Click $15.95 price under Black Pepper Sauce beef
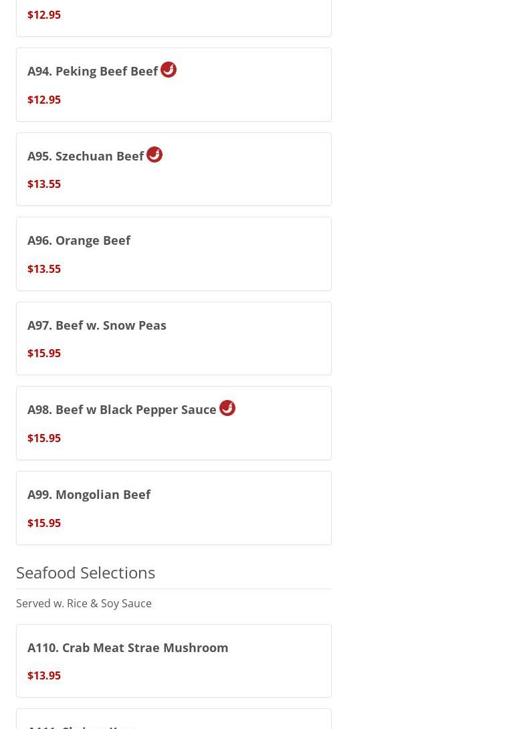This screenshot has height=729, width=525. coord(44,438)
